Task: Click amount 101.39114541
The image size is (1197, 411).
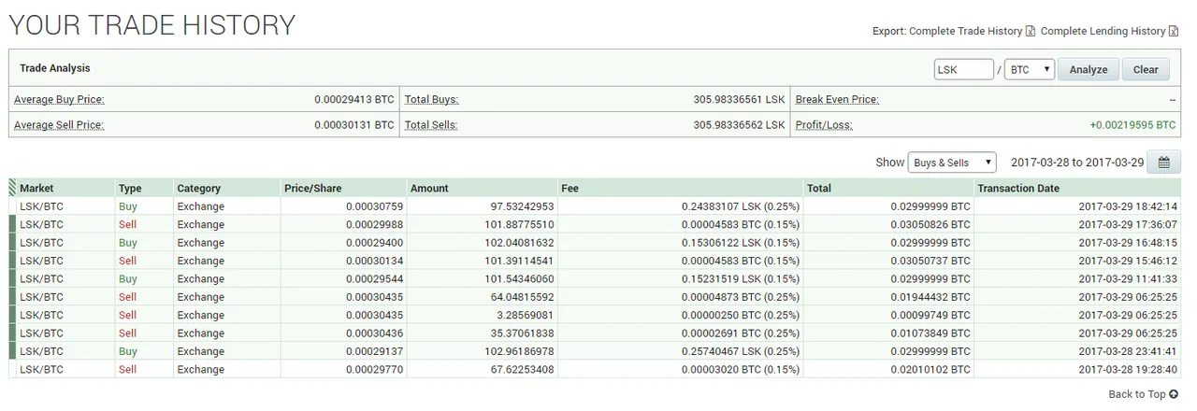Action: 519,261
